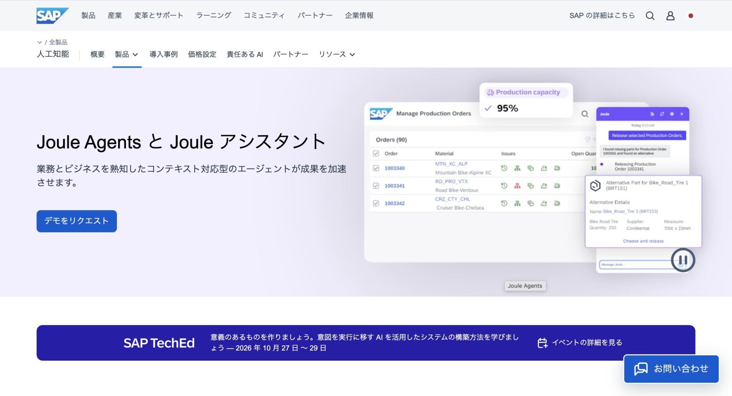
Task: Open the 変革とサポート menu
Action: (159, 16)
